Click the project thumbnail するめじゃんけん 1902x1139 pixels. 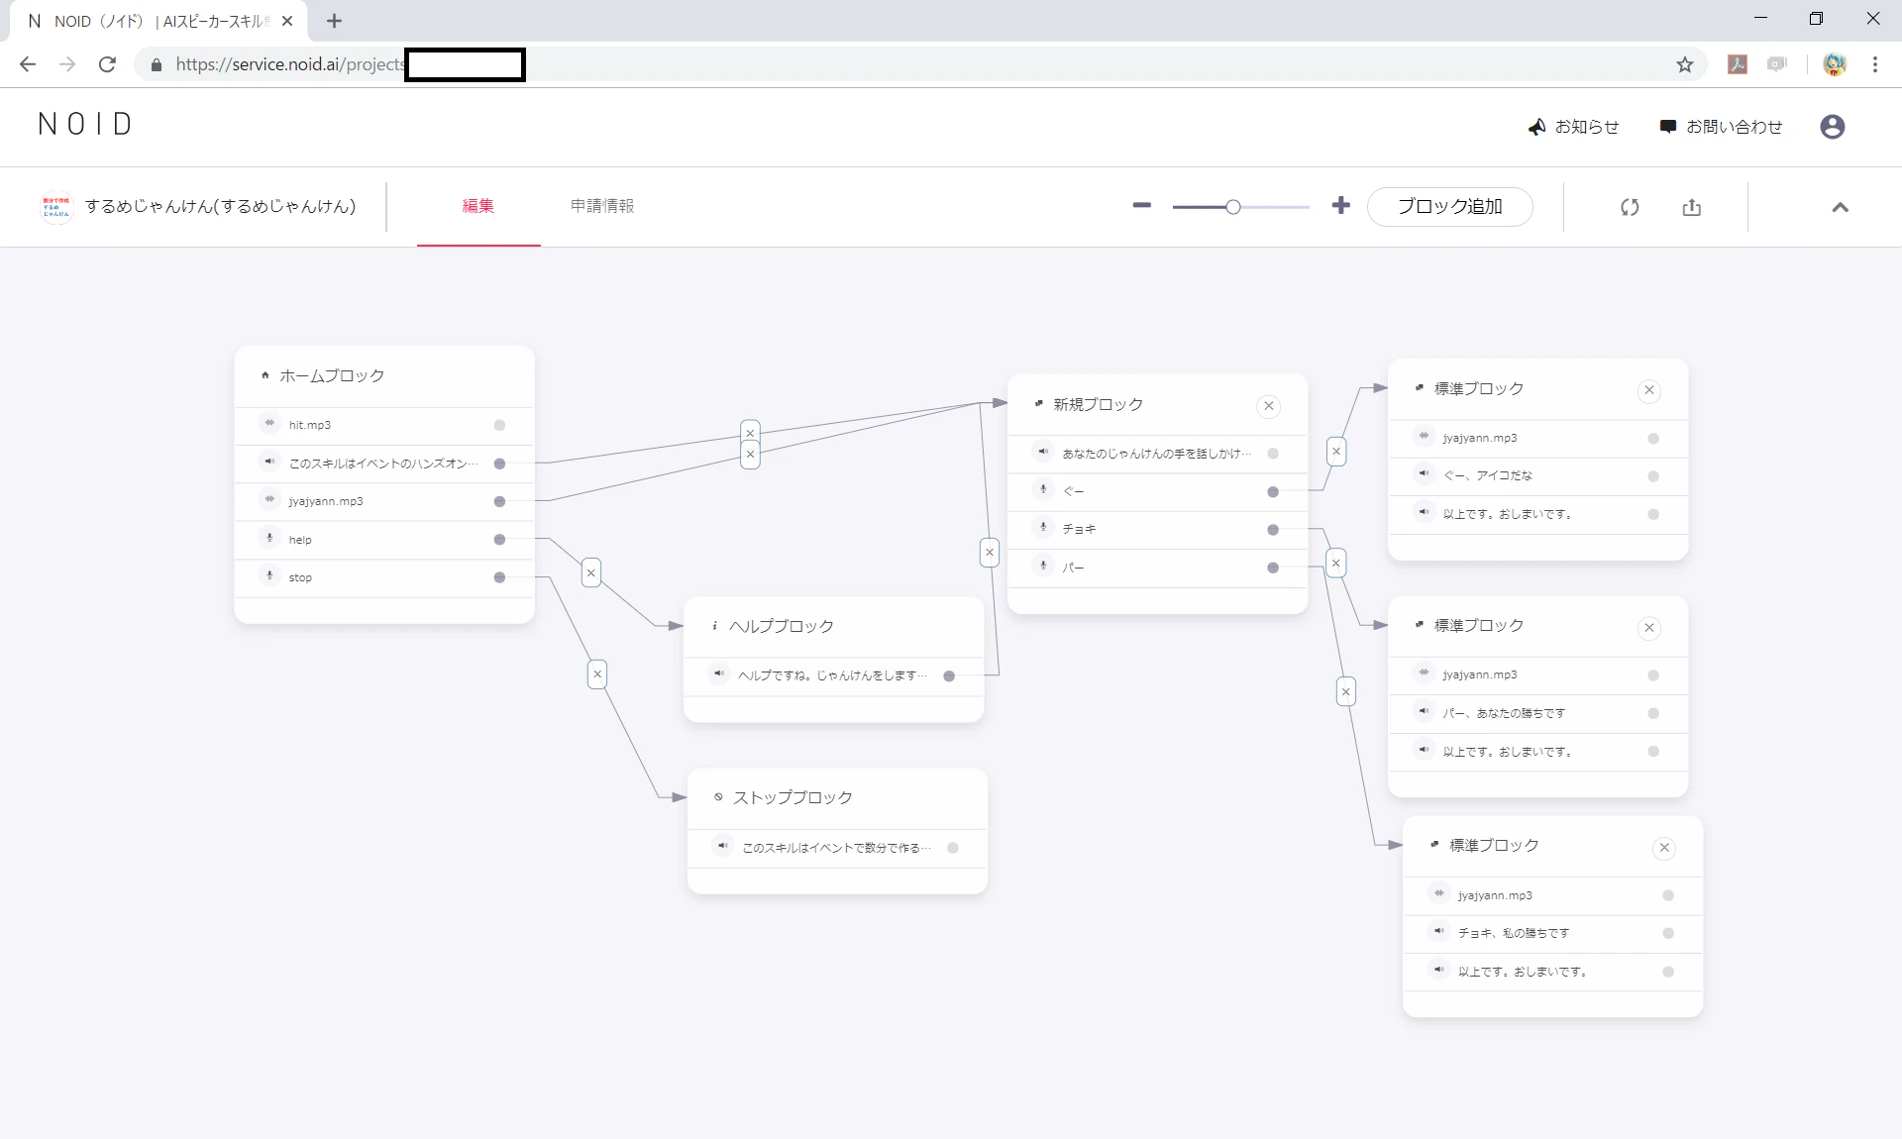pos(56,206)
